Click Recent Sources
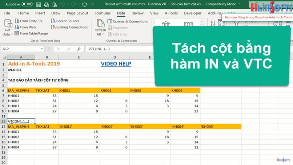Screen dimensions: 293x165 coord(65,21)
